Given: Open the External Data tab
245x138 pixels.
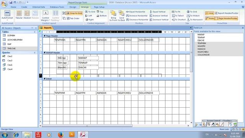Looking at the screenshot, I should 39,7.
